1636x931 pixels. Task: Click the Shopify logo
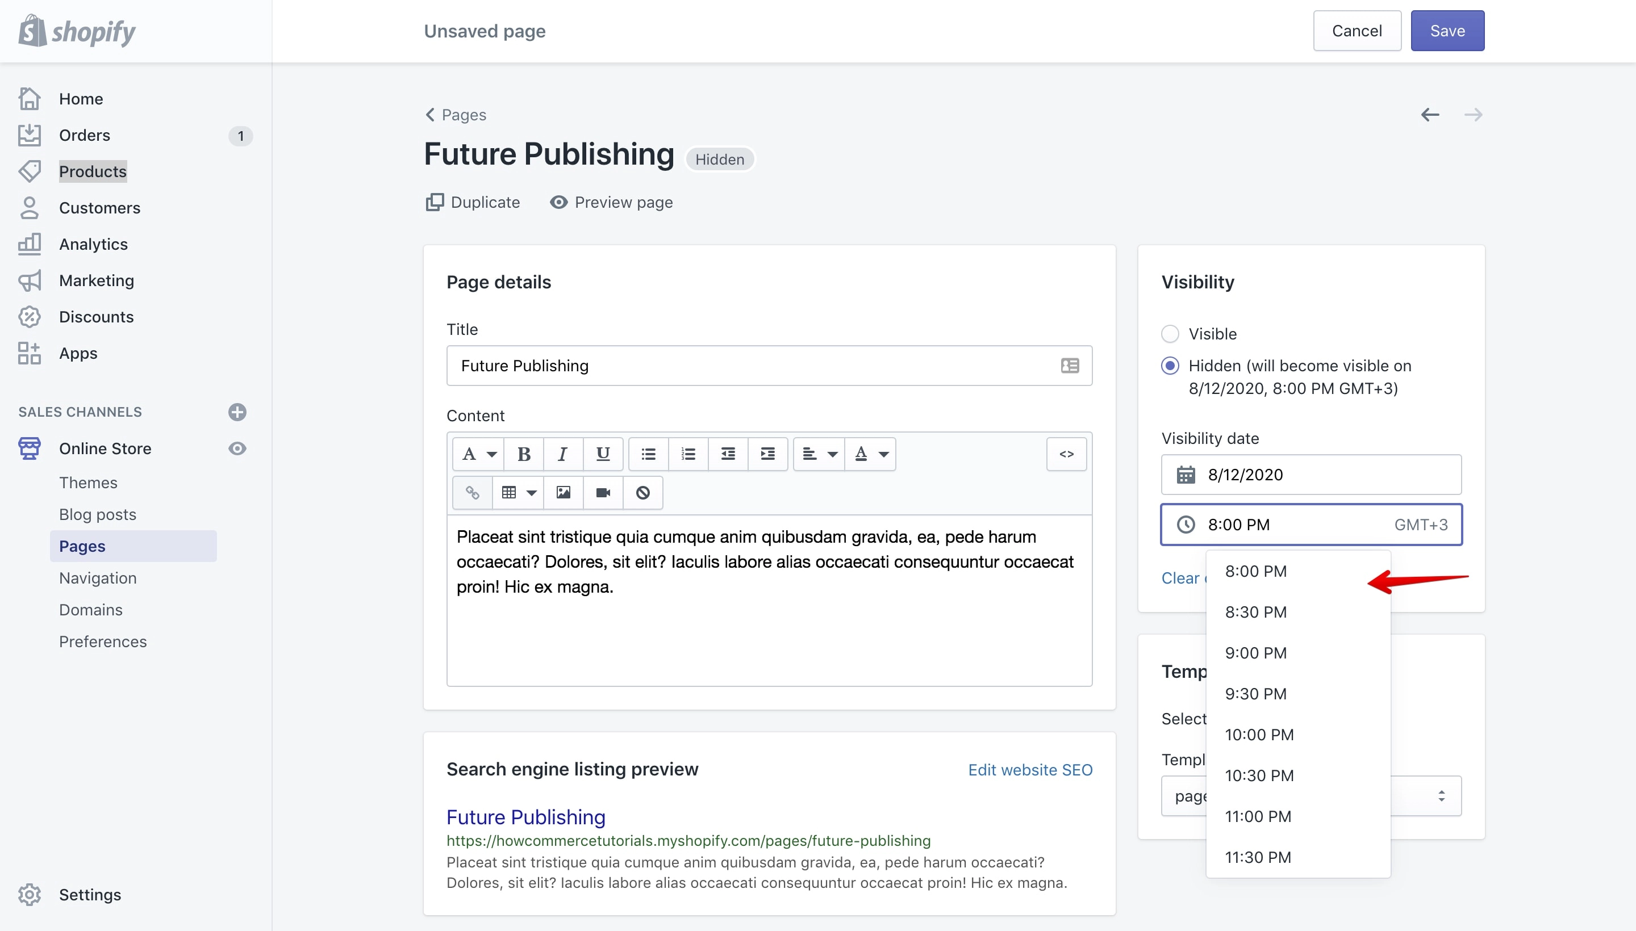point(77,31)
